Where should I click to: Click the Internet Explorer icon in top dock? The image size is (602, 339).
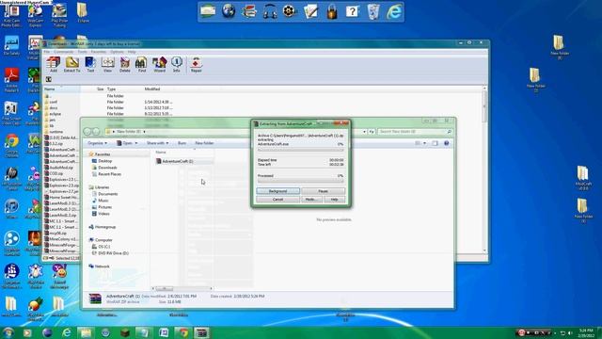pos(394,11)
